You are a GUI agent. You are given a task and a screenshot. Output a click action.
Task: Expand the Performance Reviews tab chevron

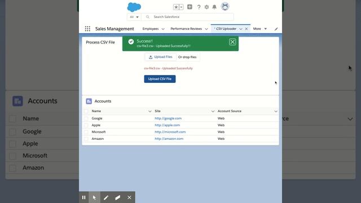[x=206, y=29]
